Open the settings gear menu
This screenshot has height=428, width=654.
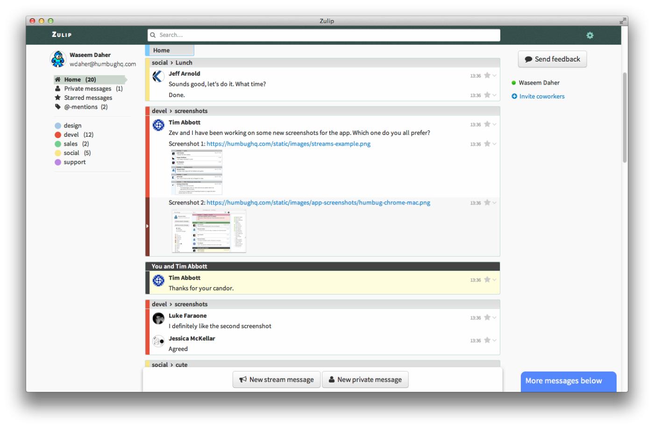tap(590, 35)
